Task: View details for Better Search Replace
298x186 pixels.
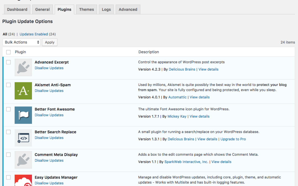Action: (207, 139)
